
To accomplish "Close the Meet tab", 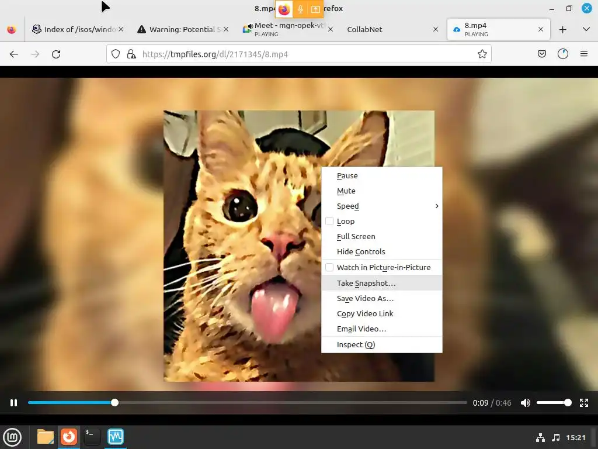I will click(331, 29).
